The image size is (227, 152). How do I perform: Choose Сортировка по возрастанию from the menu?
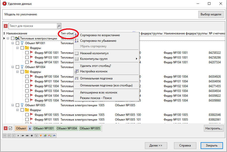100,35
